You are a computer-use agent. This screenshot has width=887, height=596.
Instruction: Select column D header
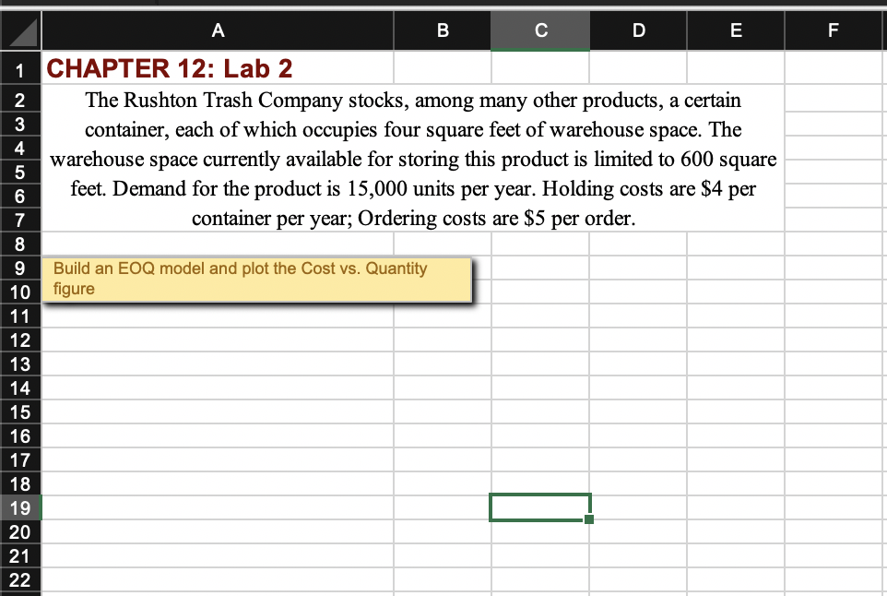[638, 30]
